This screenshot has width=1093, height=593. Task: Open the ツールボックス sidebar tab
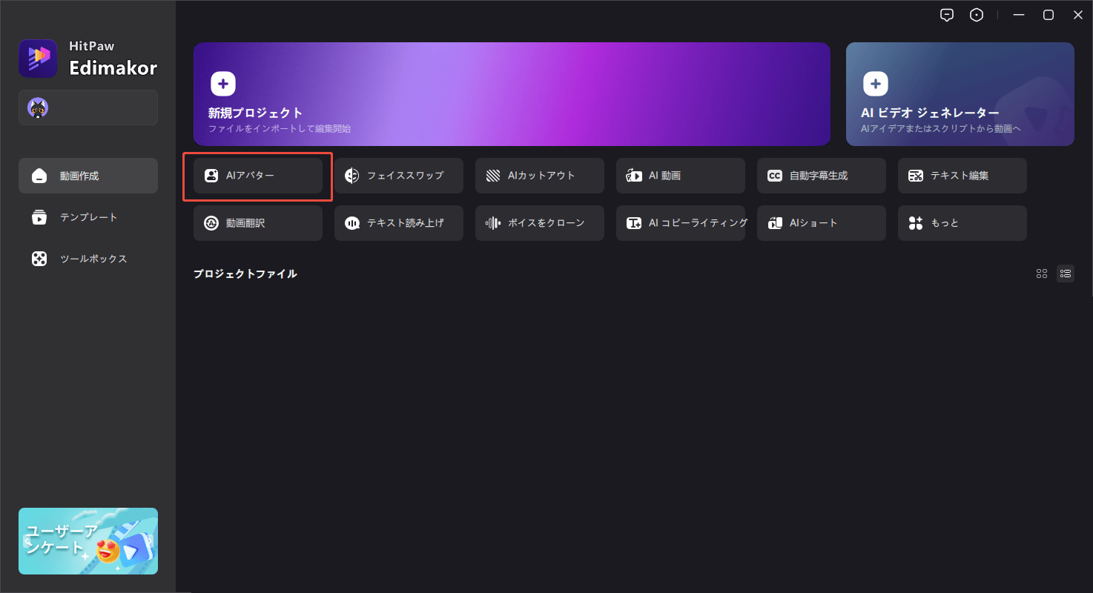tap(88, 259)
